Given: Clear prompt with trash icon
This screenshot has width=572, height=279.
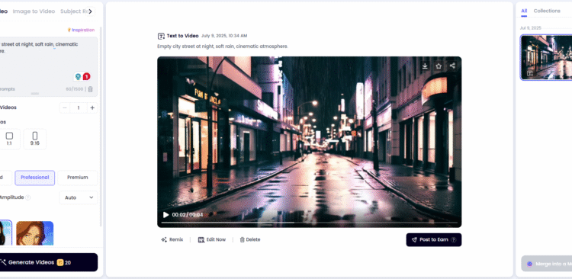Looking at the screenshot, I should coord(91,89).
